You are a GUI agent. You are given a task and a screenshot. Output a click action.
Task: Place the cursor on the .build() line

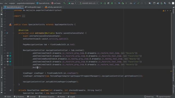click(37, 68)
